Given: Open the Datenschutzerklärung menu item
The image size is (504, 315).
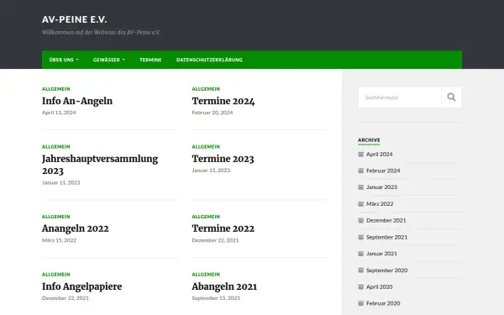Looking at the screenshot, I should point(209,60).
